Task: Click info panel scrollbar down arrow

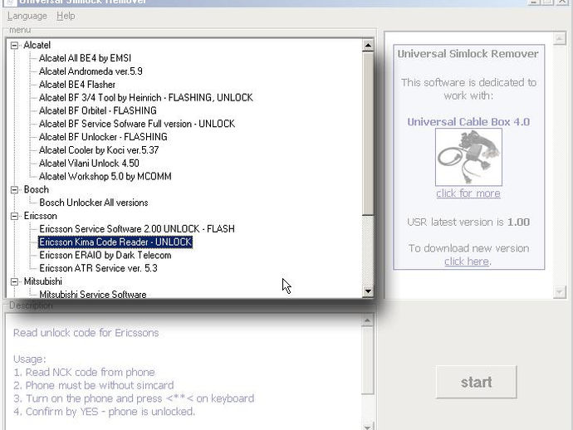Action: 560,292
